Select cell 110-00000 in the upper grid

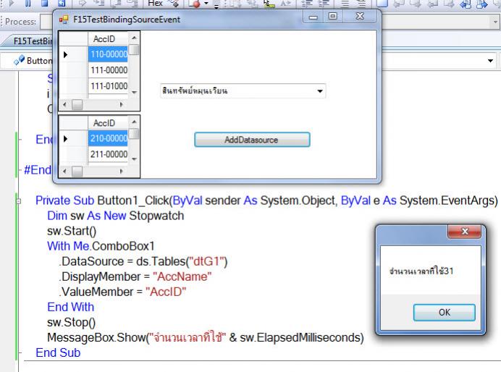108,54
